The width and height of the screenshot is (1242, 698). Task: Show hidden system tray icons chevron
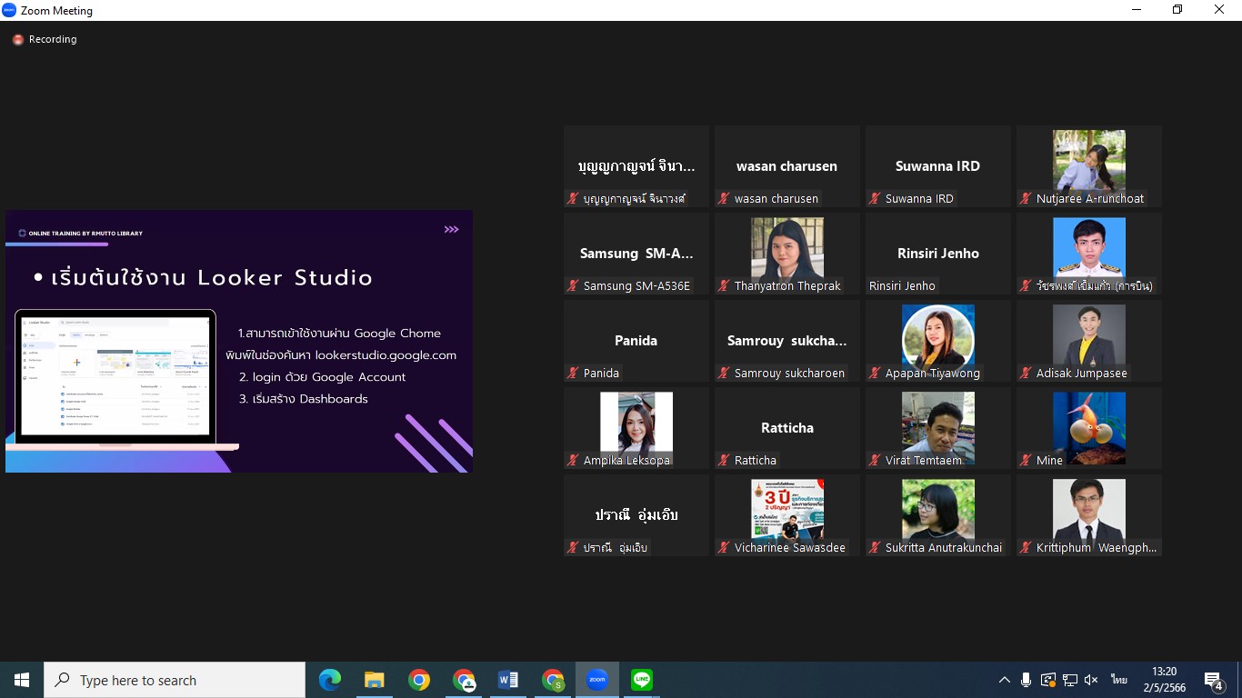1004,680
